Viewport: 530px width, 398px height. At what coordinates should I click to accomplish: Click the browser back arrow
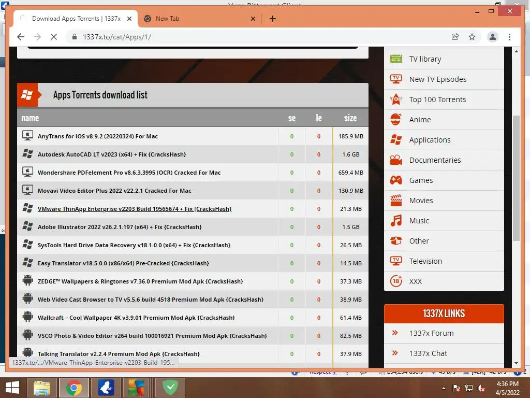[x=21, y=37]
